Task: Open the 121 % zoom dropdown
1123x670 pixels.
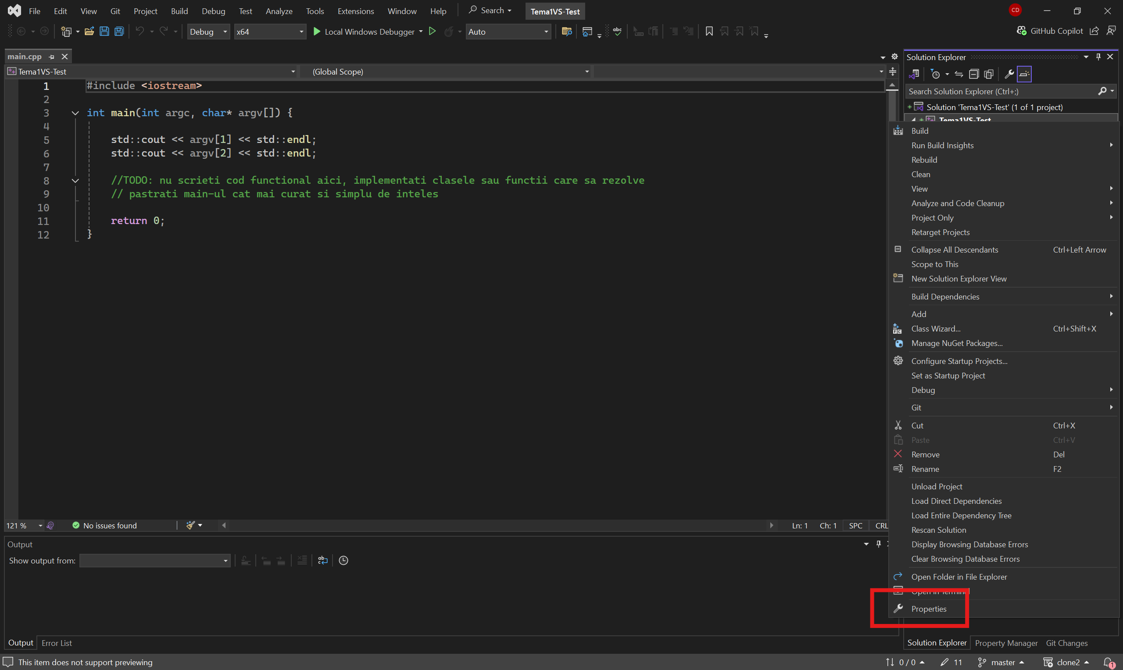Action: click(x=25, y=526)
